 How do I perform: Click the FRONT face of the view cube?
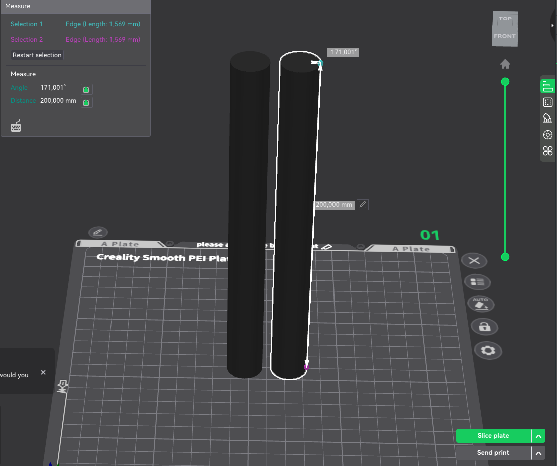[504, 36]
